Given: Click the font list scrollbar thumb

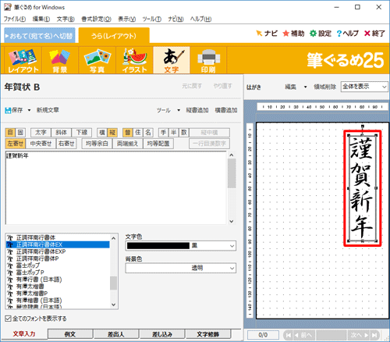Looking at the screenshot, I should click(113, 283).
